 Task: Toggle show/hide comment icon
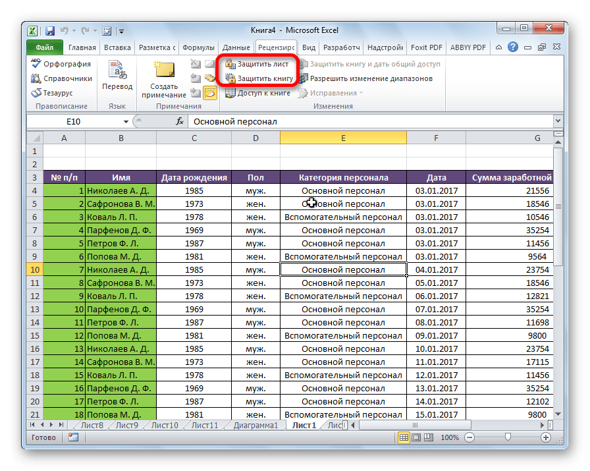pyautogui.click(x=209, y=64)
